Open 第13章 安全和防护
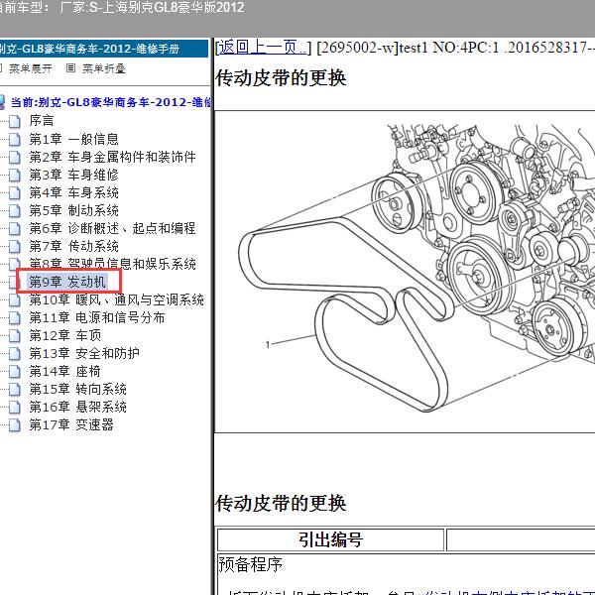 [84, 353]
